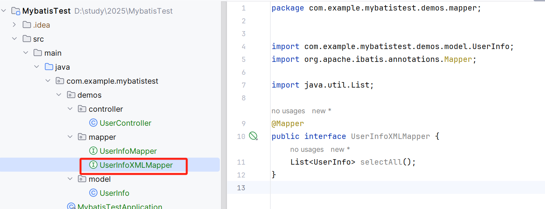Collapse the java folder chevron
The image size is (545, 209).
(37, 67)
